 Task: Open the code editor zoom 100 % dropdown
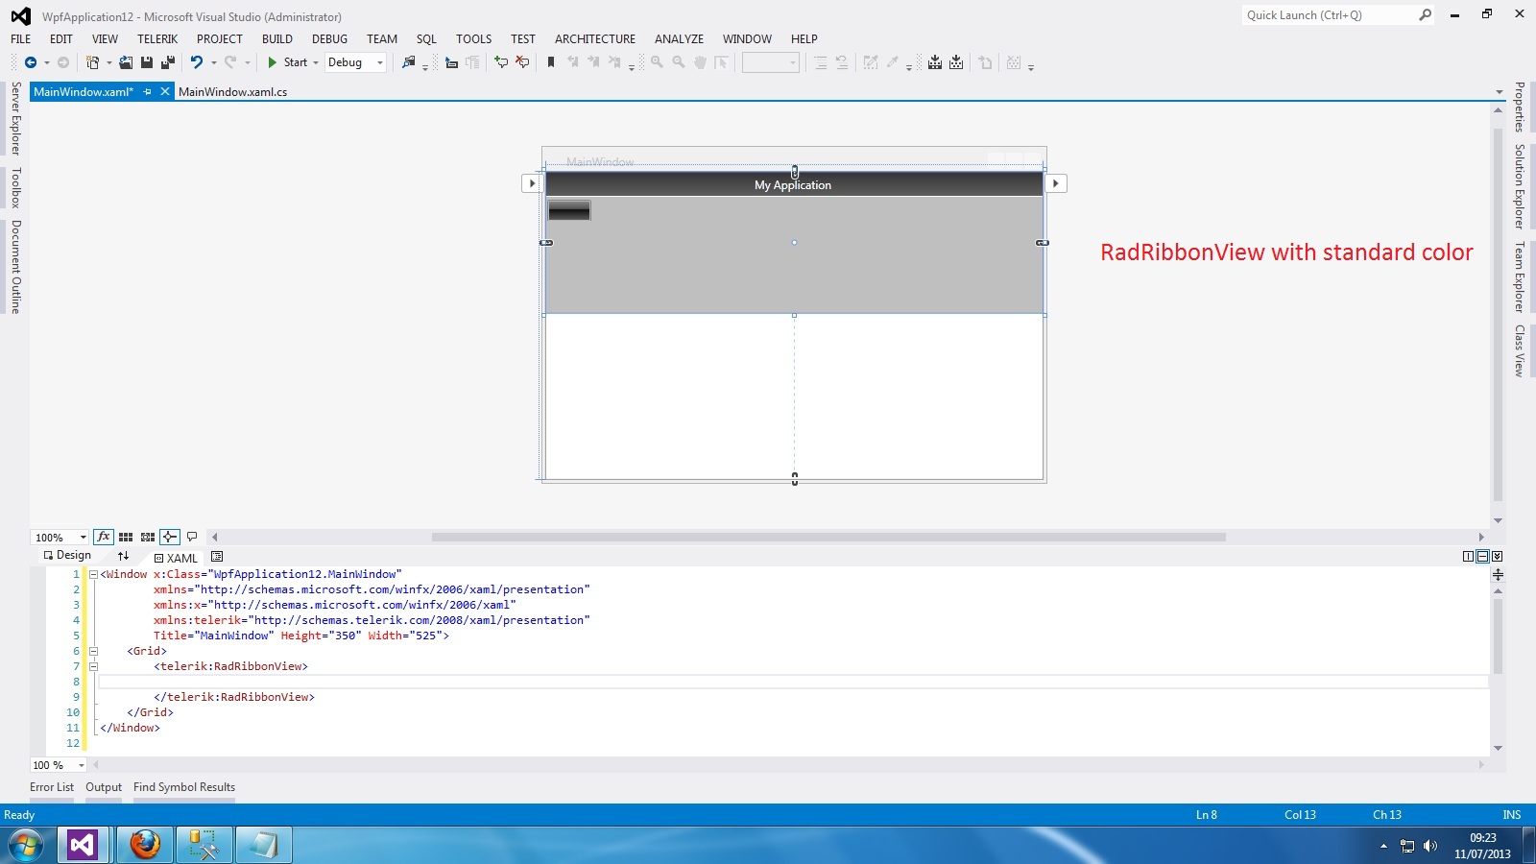pos(59,765)
